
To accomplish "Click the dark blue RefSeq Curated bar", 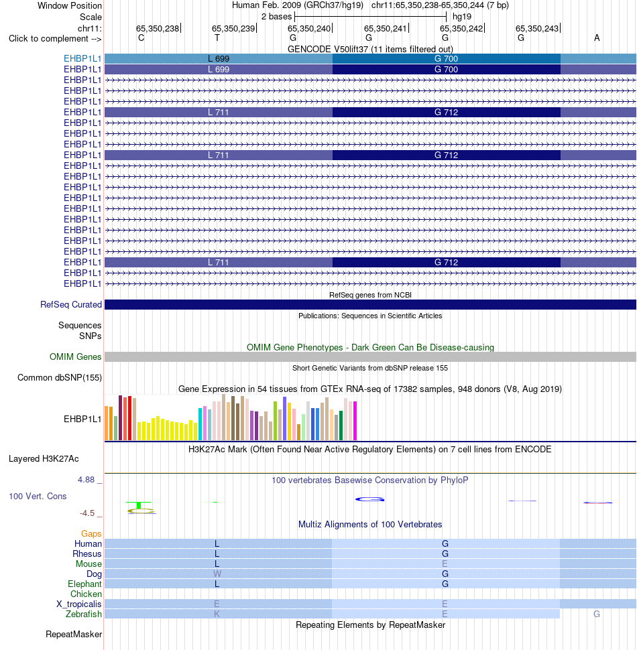I will coord(370,305).
